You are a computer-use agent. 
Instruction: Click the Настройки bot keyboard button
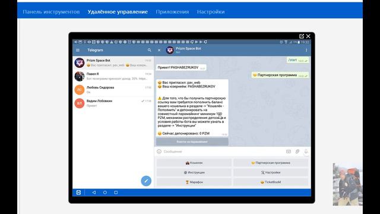[271, 172]
